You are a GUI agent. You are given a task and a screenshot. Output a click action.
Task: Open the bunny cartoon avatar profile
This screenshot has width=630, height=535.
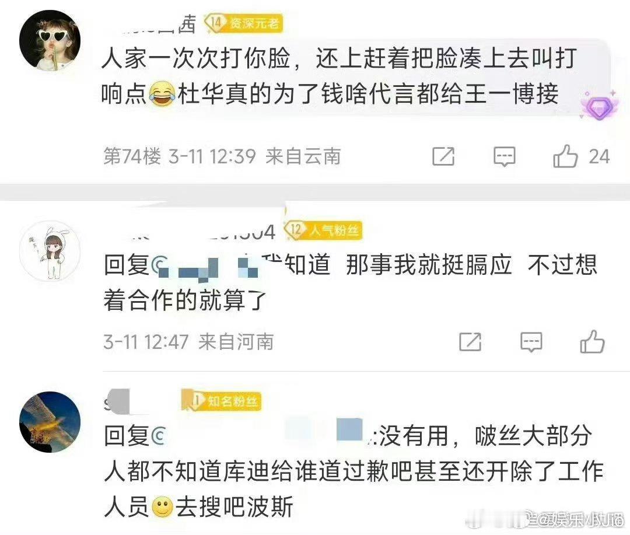(x=50, y=250)
